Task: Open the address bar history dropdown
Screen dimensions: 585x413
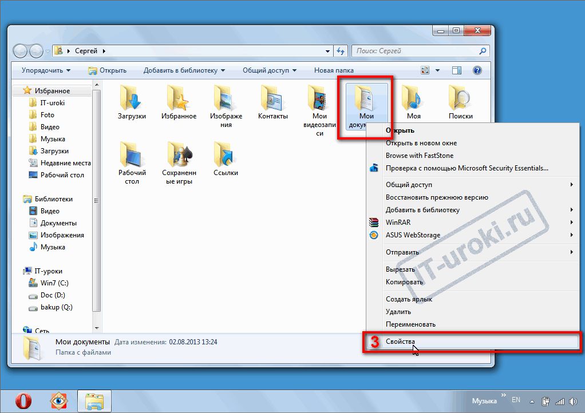Action: pyautogui.click(x=327, y=51)
